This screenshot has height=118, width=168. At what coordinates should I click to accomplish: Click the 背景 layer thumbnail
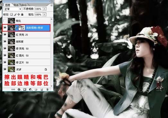pos(11,69)
